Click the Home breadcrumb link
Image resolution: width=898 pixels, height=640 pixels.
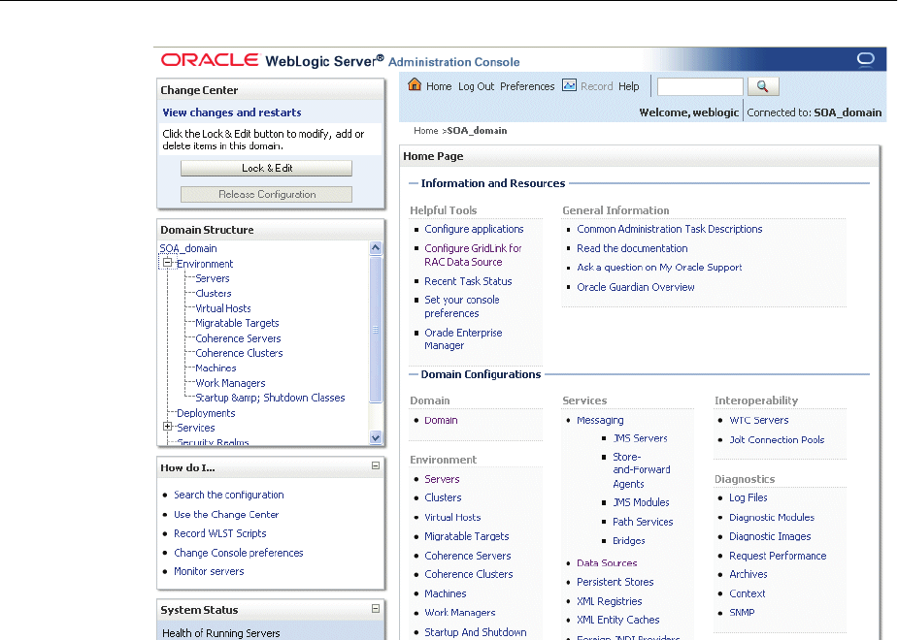point(425,130)
